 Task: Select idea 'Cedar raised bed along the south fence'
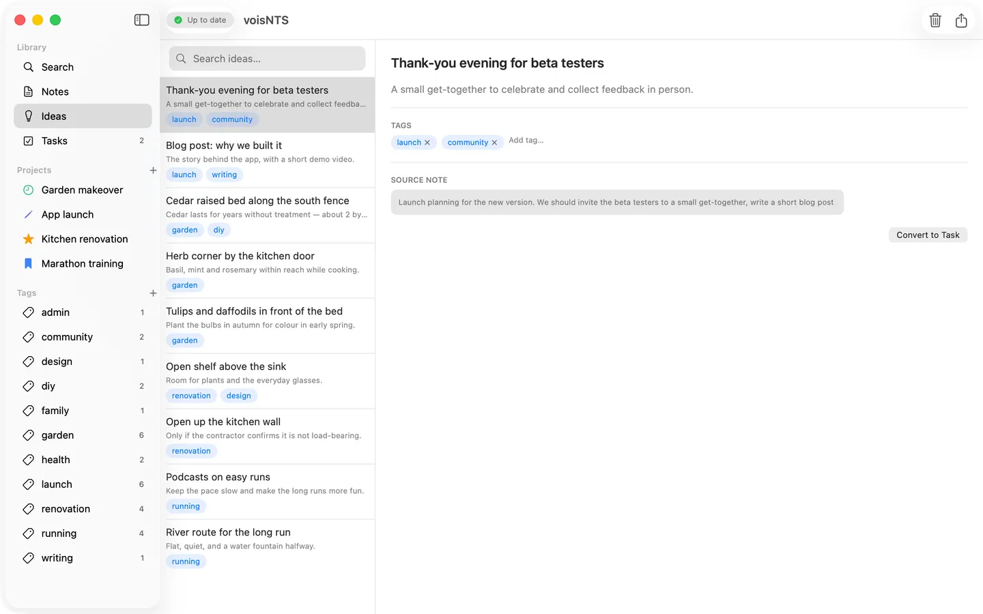point(268,216)
